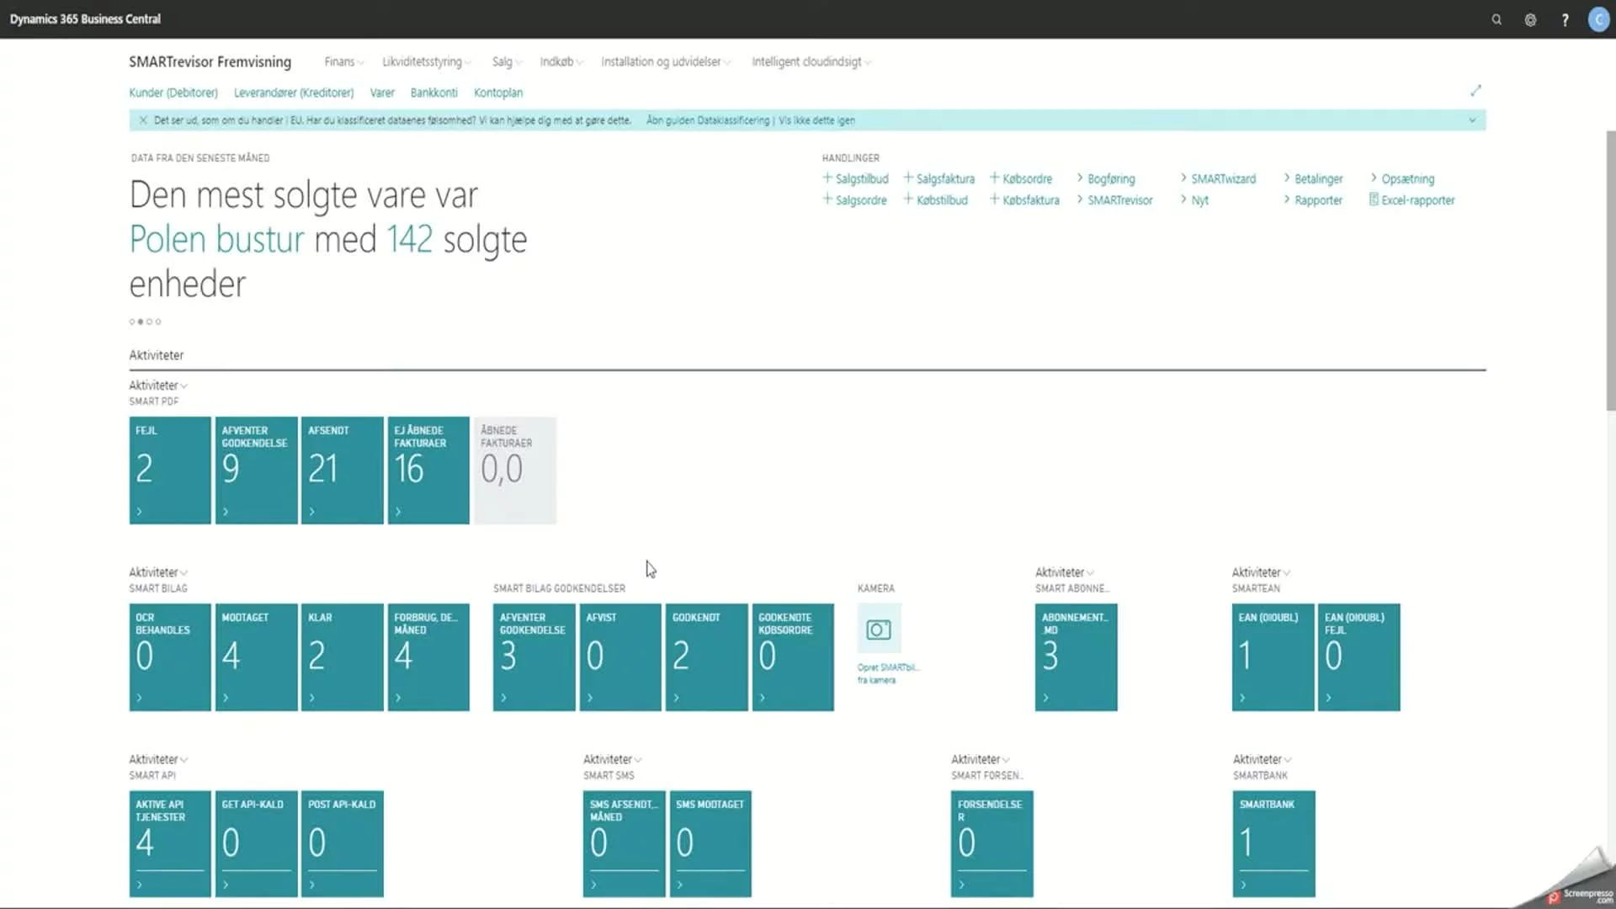This screenshot has width=1616, height=909.
Task: Expand the Betalinger action group
Action: click(x=1313, y=178)
